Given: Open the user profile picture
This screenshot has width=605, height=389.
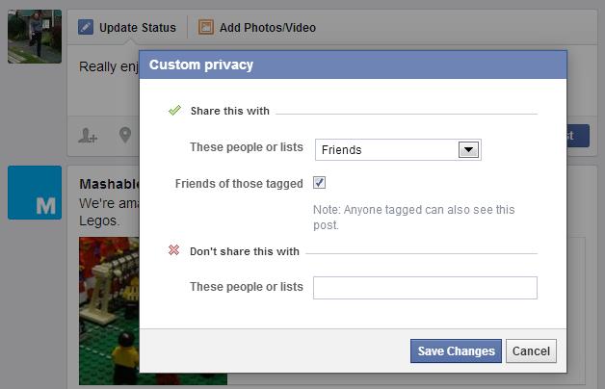Looking at the screenshot, I should [35, 37].
